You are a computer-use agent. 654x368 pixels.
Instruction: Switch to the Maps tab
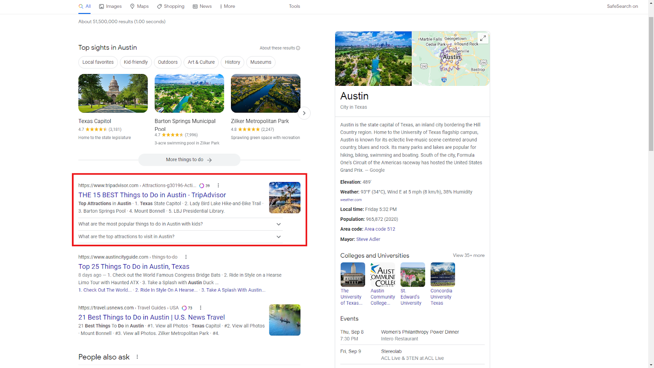click(139, 6)
